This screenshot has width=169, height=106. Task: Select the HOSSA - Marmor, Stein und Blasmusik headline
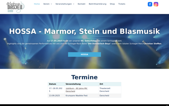[x=84, y=31]
